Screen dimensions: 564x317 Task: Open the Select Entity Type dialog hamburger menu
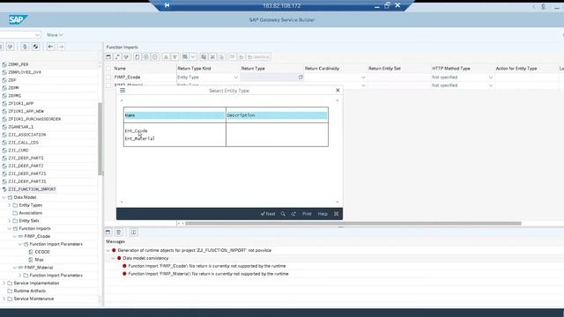coord(122,90)
